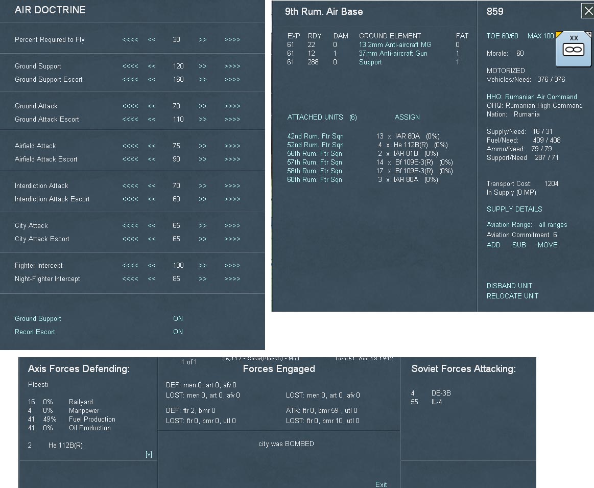Decrease Percent Required to Fly by small step

(152, 39)
